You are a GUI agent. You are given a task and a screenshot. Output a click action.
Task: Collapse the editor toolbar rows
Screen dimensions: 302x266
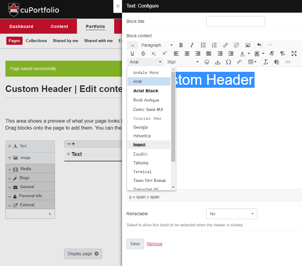tap(132, 45)
